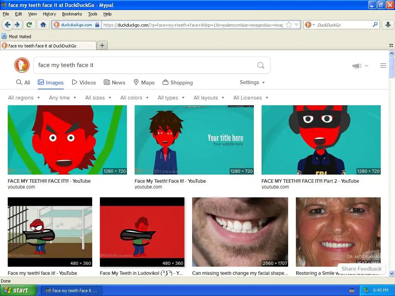Reload the page with the refresh icon
The image size is (395, 296).
pos(29,25)
